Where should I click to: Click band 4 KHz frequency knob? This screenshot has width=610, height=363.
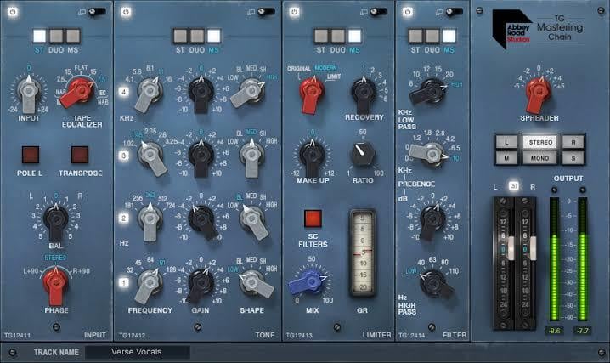click(149, 93)
